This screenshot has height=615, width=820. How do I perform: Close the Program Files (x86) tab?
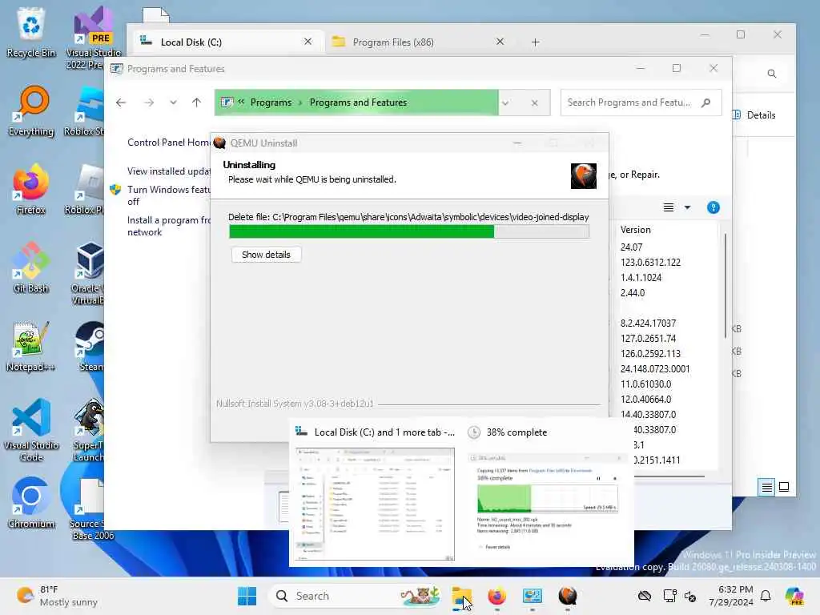click(500, 42)
